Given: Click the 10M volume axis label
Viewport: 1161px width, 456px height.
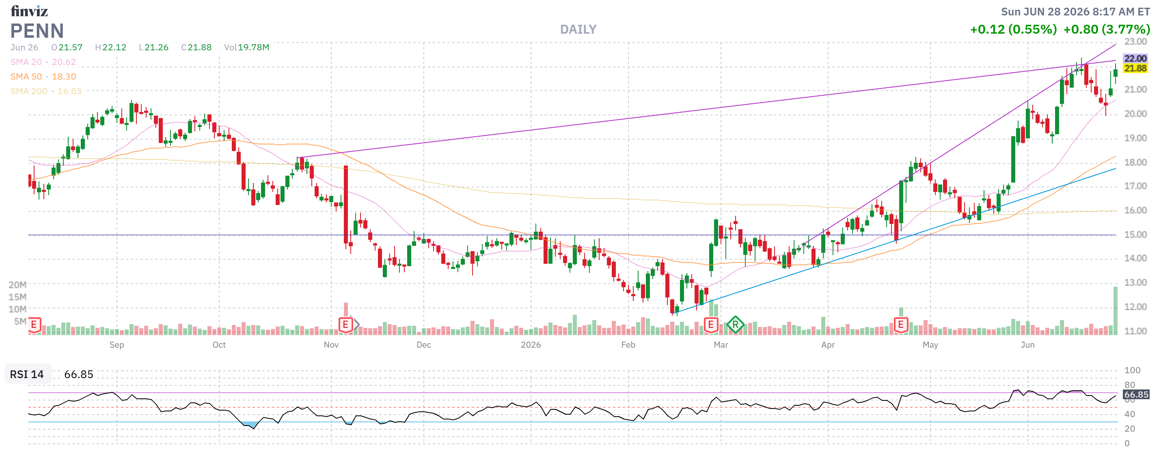Looking at the screenshot, I should click(17, 310).
